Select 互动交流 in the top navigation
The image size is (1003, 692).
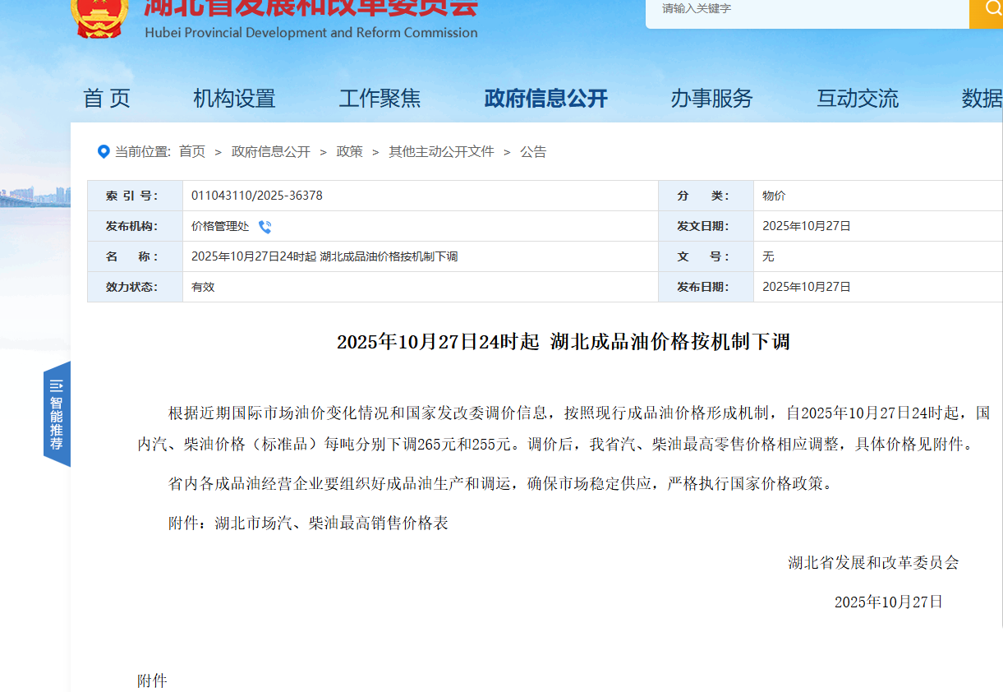point(857,99)
